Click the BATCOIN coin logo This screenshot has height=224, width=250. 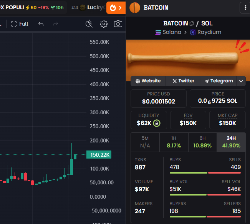135,8
